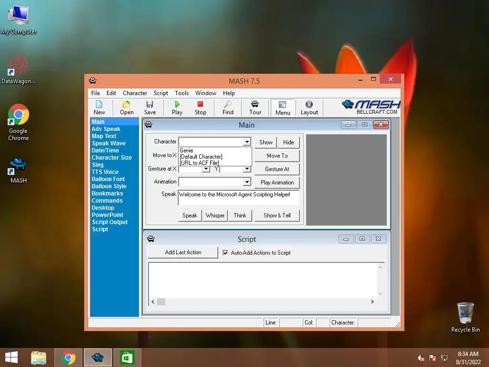
Task: Click the empty script text area
Action: 263,280
